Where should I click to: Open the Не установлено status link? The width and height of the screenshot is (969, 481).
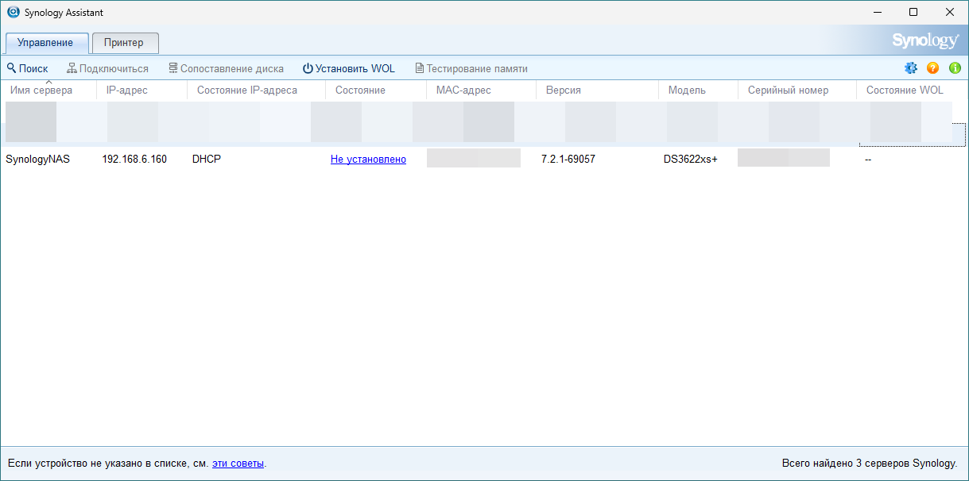coord(368,160)
